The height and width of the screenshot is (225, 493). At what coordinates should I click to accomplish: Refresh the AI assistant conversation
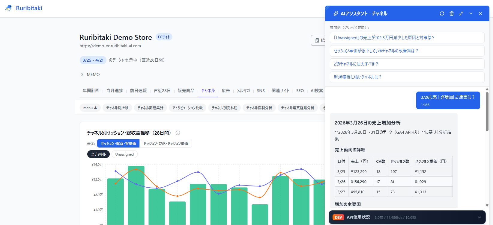(x=442, y=13)
